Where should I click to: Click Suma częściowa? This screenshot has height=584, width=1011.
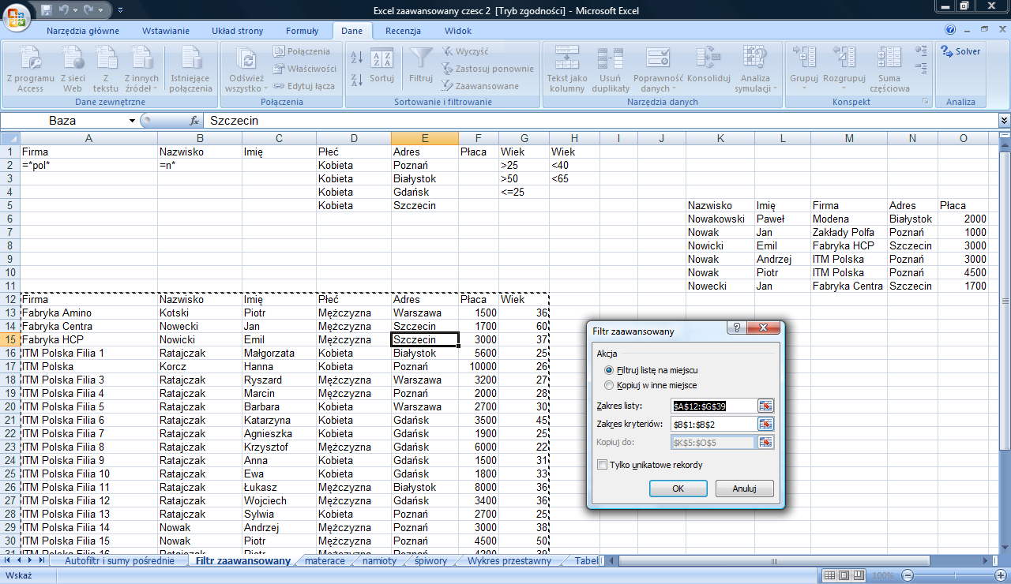pyautogui.click(x=889, y=69)
